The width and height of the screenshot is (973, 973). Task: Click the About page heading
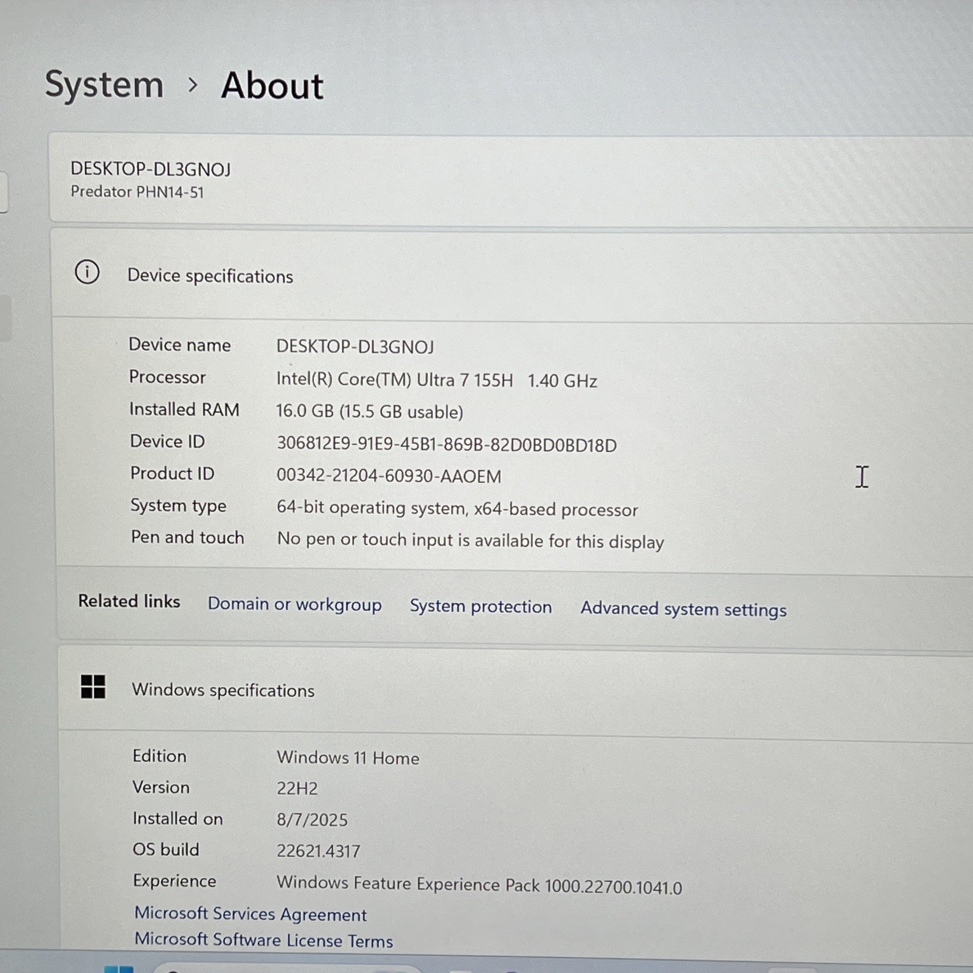pos(272,85)
